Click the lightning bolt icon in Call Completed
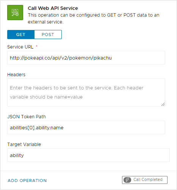This screenshot has width=177, height=190. click(x=127, y=180)
